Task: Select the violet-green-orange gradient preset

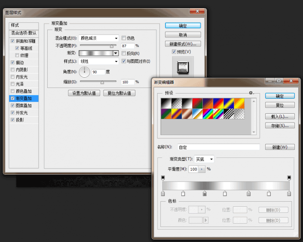Action: tap(166, 114)
